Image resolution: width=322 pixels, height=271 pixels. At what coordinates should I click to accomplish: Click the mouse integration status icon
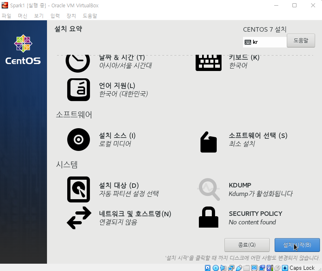(x=277, y=268)
